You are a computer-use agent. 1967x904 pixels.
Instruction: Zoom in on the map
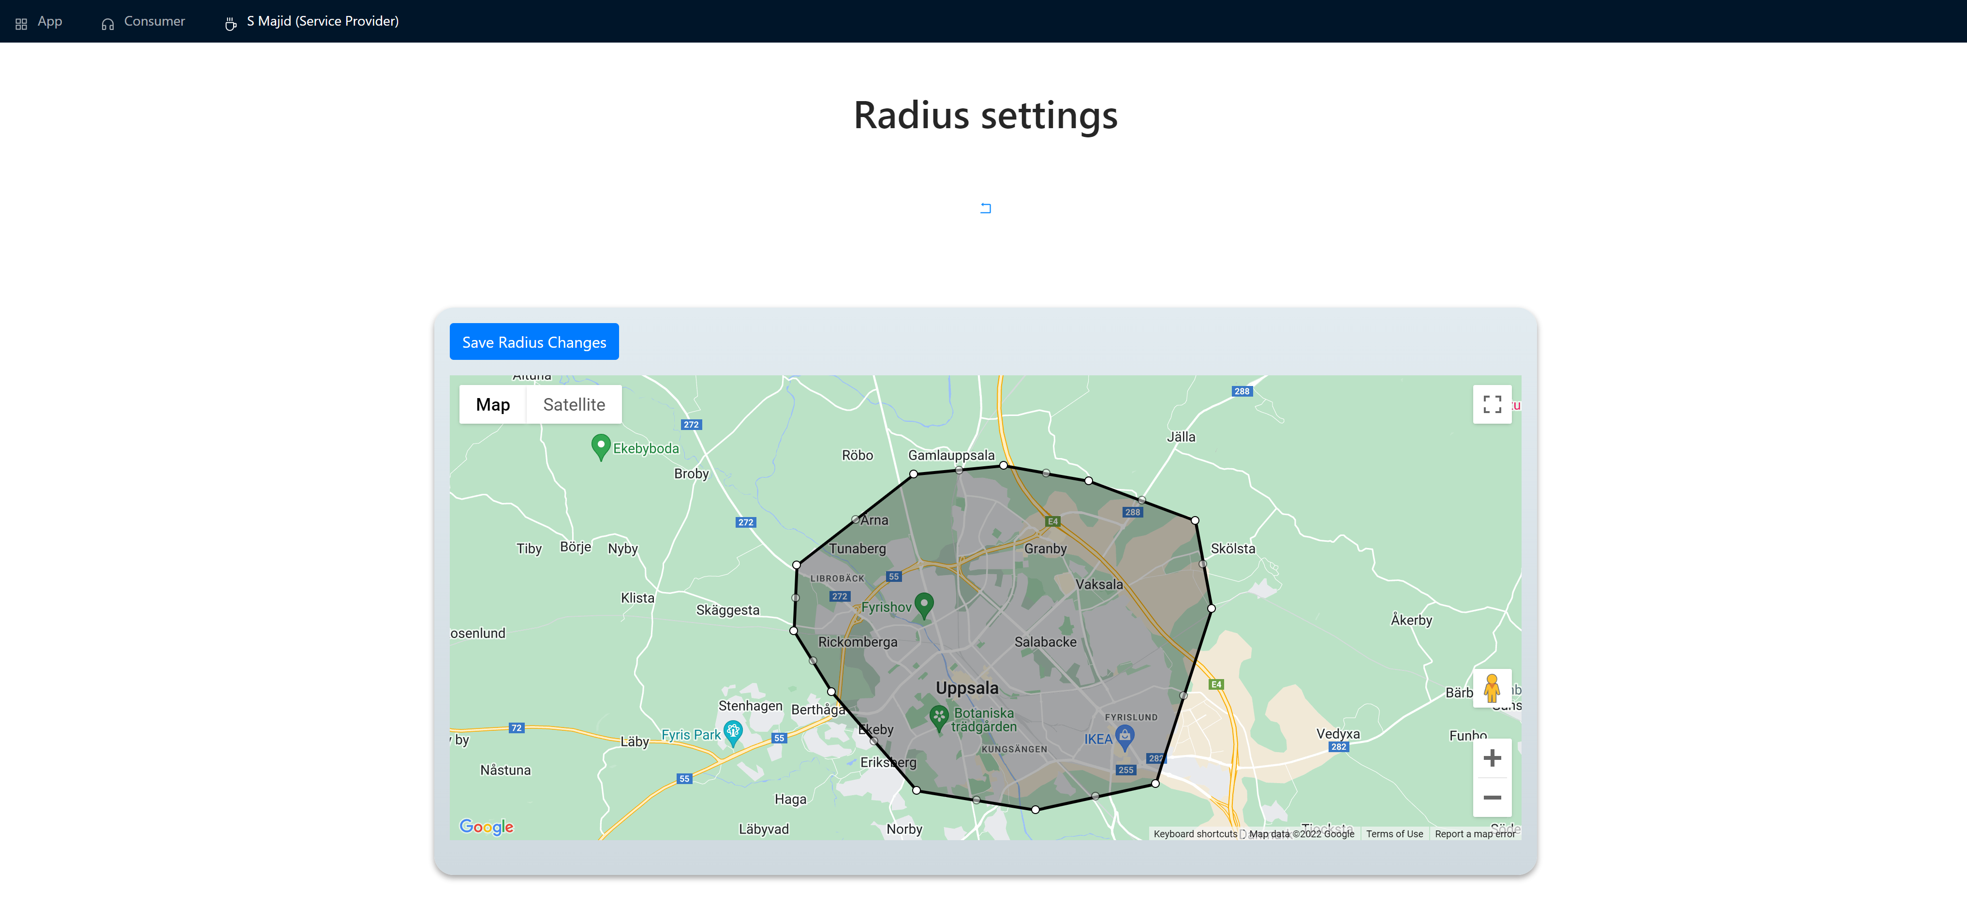(1492, 757)
